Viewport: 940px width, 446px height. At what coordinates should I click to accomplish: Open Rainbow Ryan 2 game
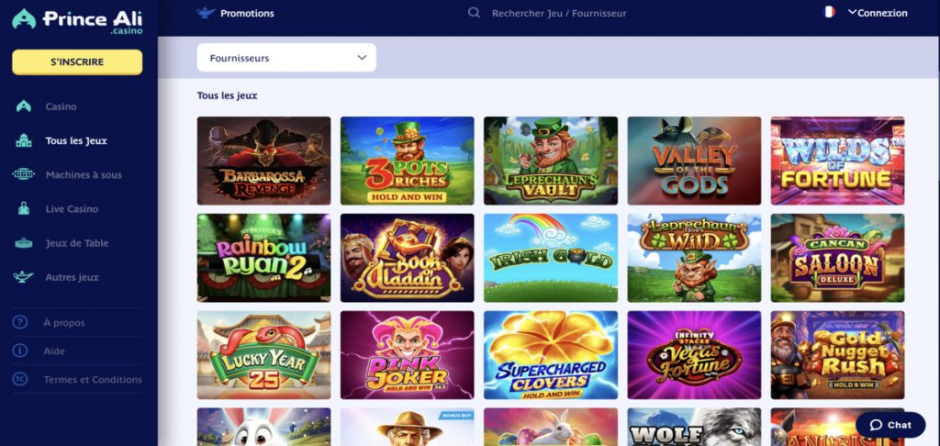click(x=263, y=258)
